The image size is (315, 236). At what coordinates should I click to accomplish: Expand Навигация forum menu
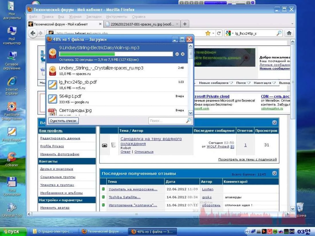(265, 83)
